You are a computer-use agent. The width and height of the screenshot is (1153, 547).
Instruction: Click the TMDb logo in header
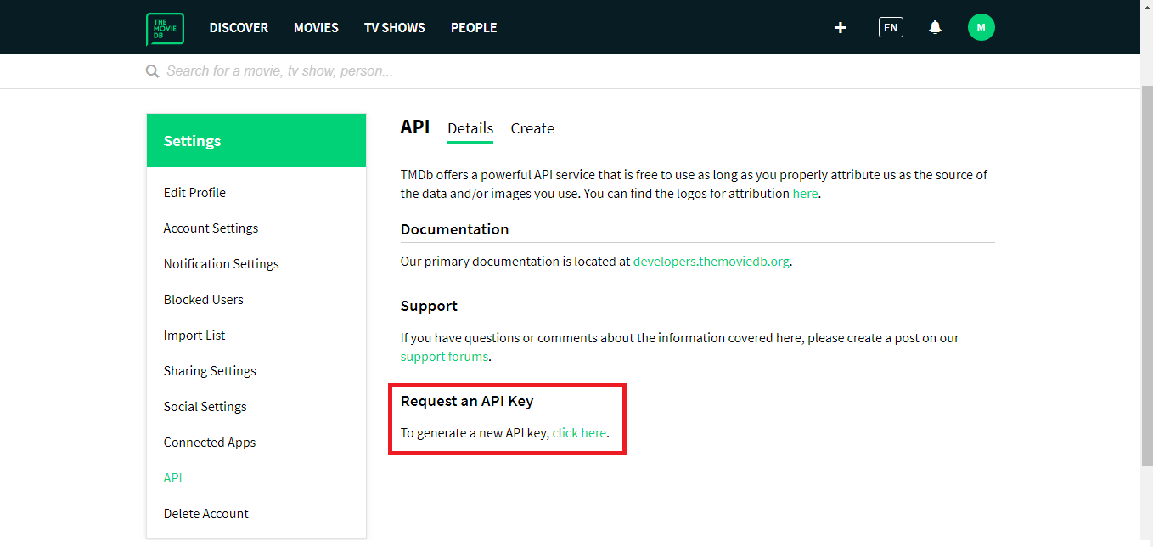pos(165,29)
